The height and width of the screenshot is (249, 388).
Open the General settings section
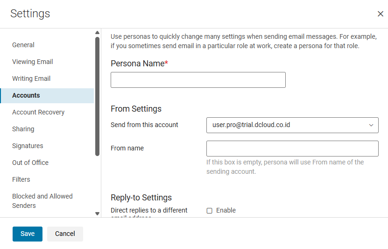pos(23,45)
